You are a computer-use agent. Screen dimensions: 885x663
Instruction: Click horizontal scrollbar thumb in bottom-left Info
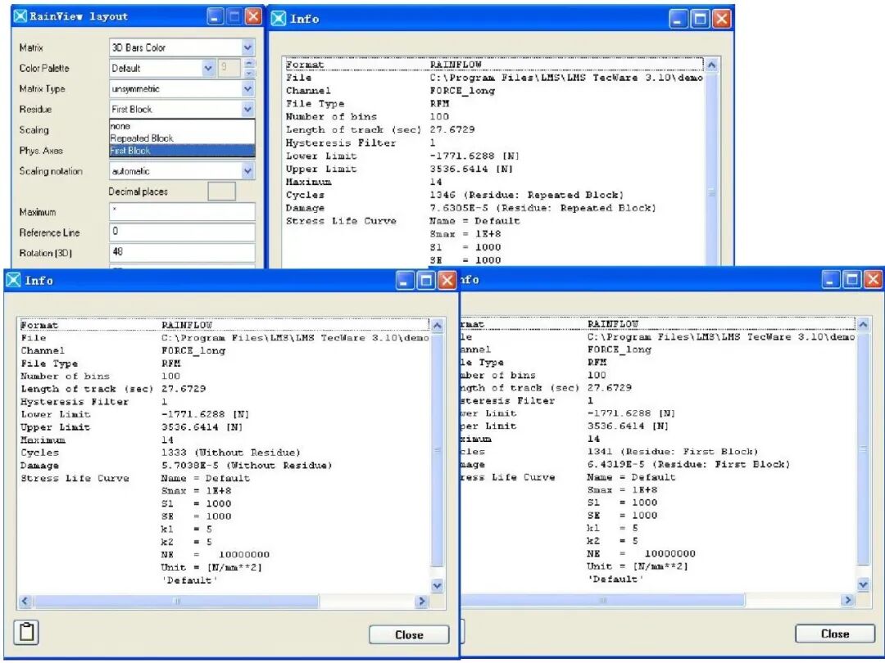pos(175,601)
